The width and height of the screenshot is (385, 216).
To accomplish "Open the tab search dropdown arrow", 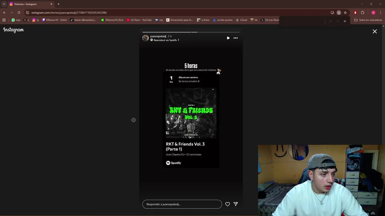I will (4, 4).
